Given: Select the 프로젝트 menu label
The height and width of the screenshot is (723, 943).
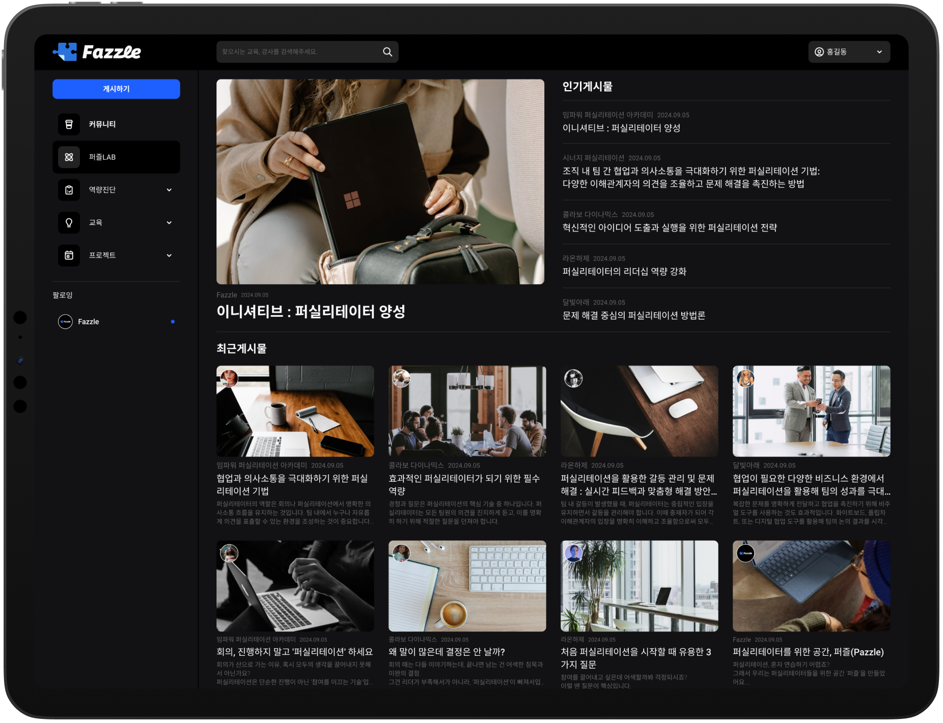Looking at the screenshot, I should (x=102, y=255).
